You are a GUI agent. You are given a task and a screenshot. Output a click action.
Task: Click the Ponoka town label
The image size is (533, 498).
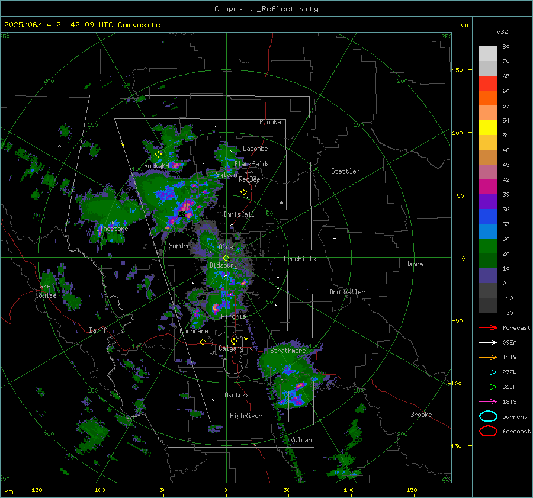click(x=270, y=122)
